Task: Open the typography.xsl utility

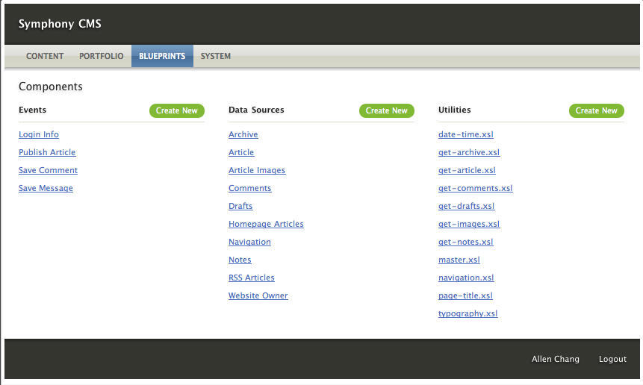Action: pyautogui.click(x=468, y=313)
